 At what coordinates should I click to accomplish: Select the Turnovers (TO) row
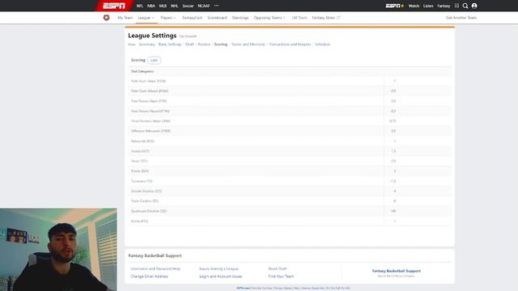click(x=290, y=181)
